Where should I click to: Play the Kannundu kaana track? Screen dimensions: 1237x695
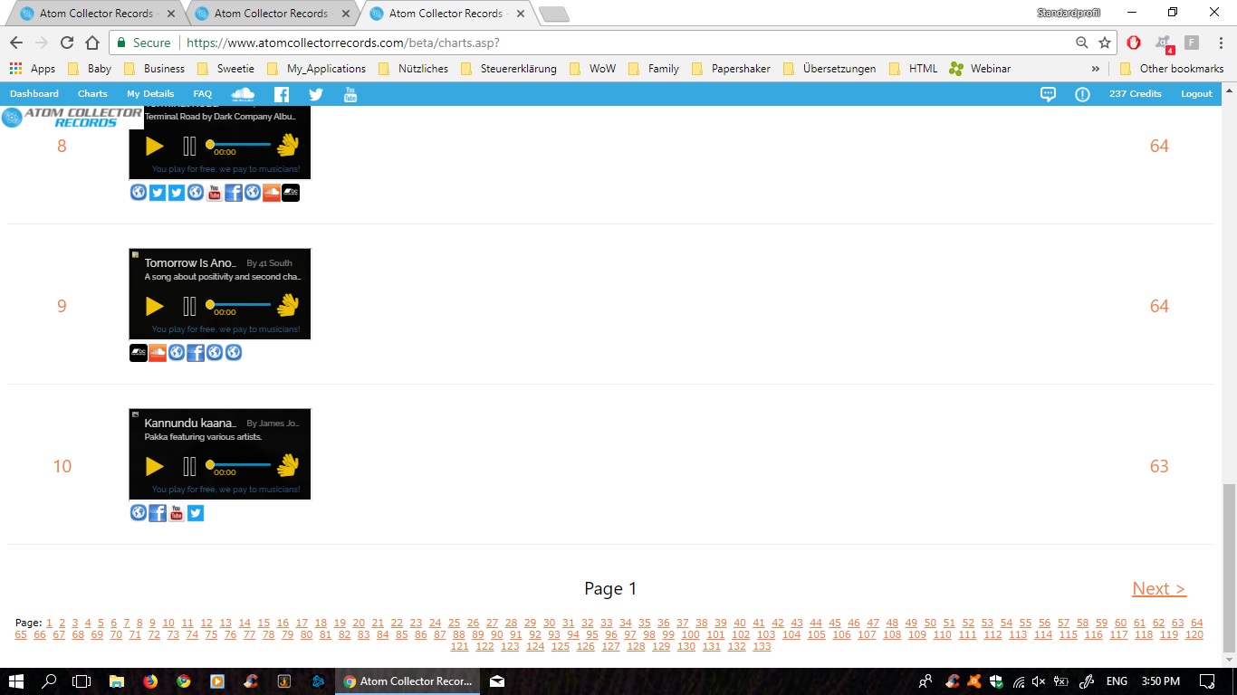pos(155,466)
